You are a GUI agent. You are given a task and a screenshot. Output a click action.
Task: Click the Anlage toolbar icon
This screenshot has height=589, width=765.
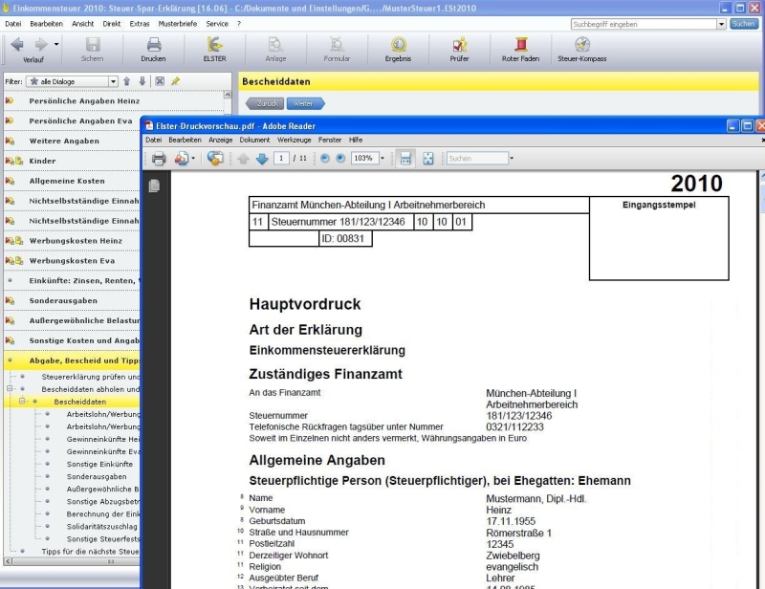(275, 45)
